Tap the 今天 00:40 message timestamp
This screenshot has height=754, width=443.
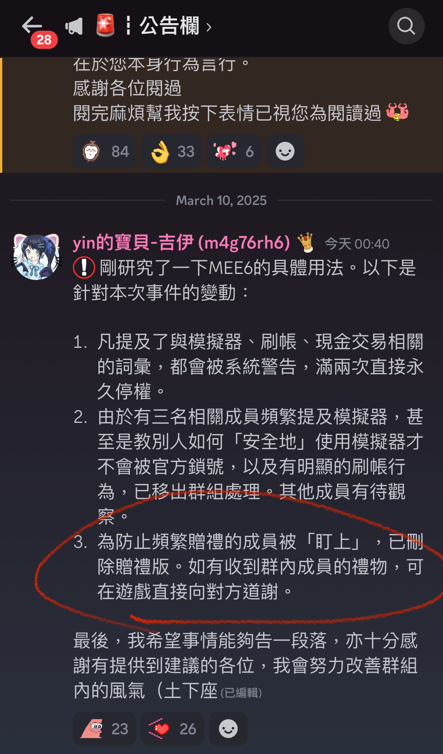[357, 244]
